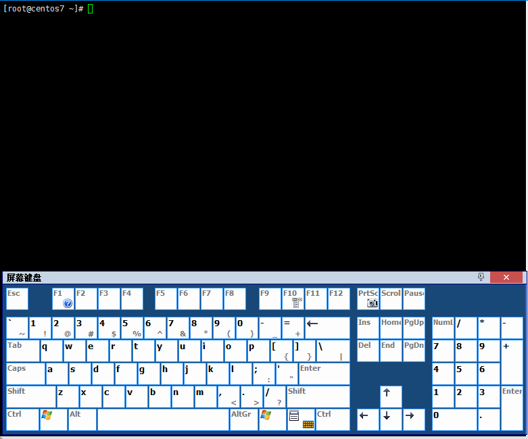Viewport: 528px width, 439px height.
Task: Click the F1 help key
Action: (63, 299)
